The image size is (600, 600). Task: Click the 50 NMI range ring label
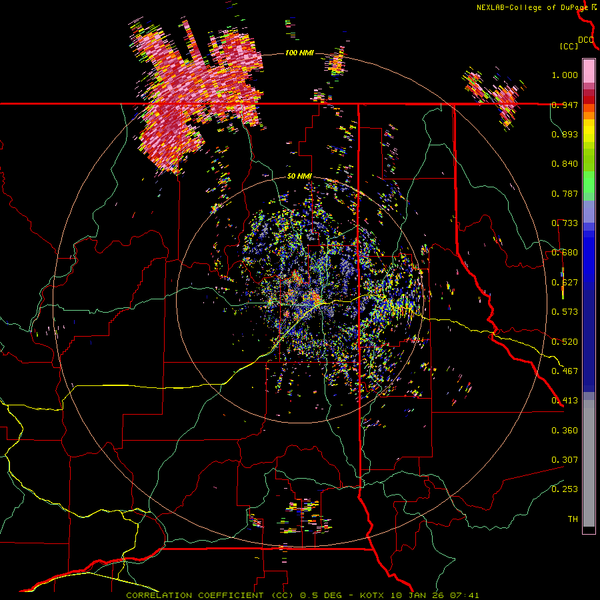pos(299,177)
